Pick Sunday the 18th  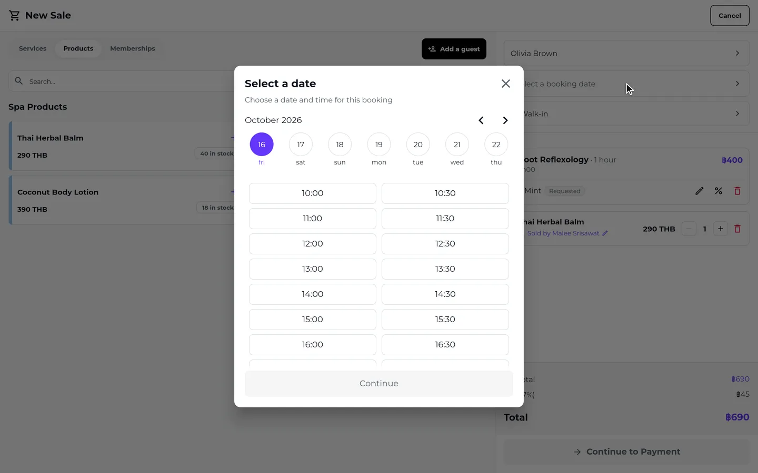(340, 145)
